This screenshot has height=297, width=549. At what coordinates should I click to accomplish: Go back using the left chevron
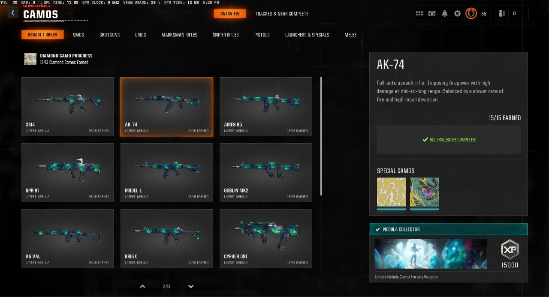(x=13, y=13)
